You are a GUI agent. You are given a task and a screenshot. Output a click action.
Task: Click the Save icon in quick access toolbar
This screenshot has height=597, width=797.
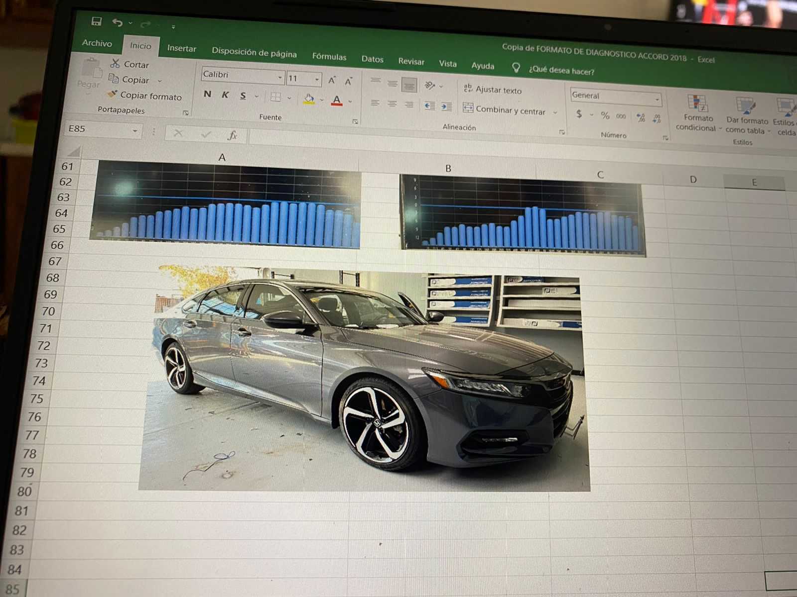click(x=97, y=21)
